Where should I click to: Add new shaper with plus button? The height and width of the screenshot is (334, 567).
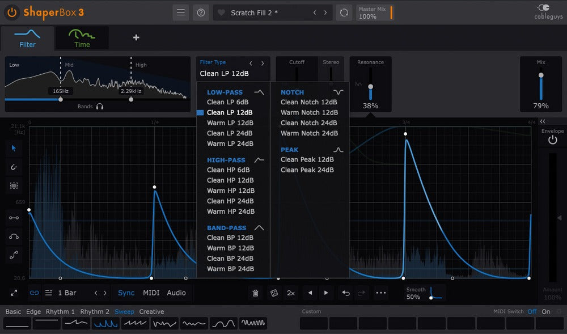coord(136,38)
